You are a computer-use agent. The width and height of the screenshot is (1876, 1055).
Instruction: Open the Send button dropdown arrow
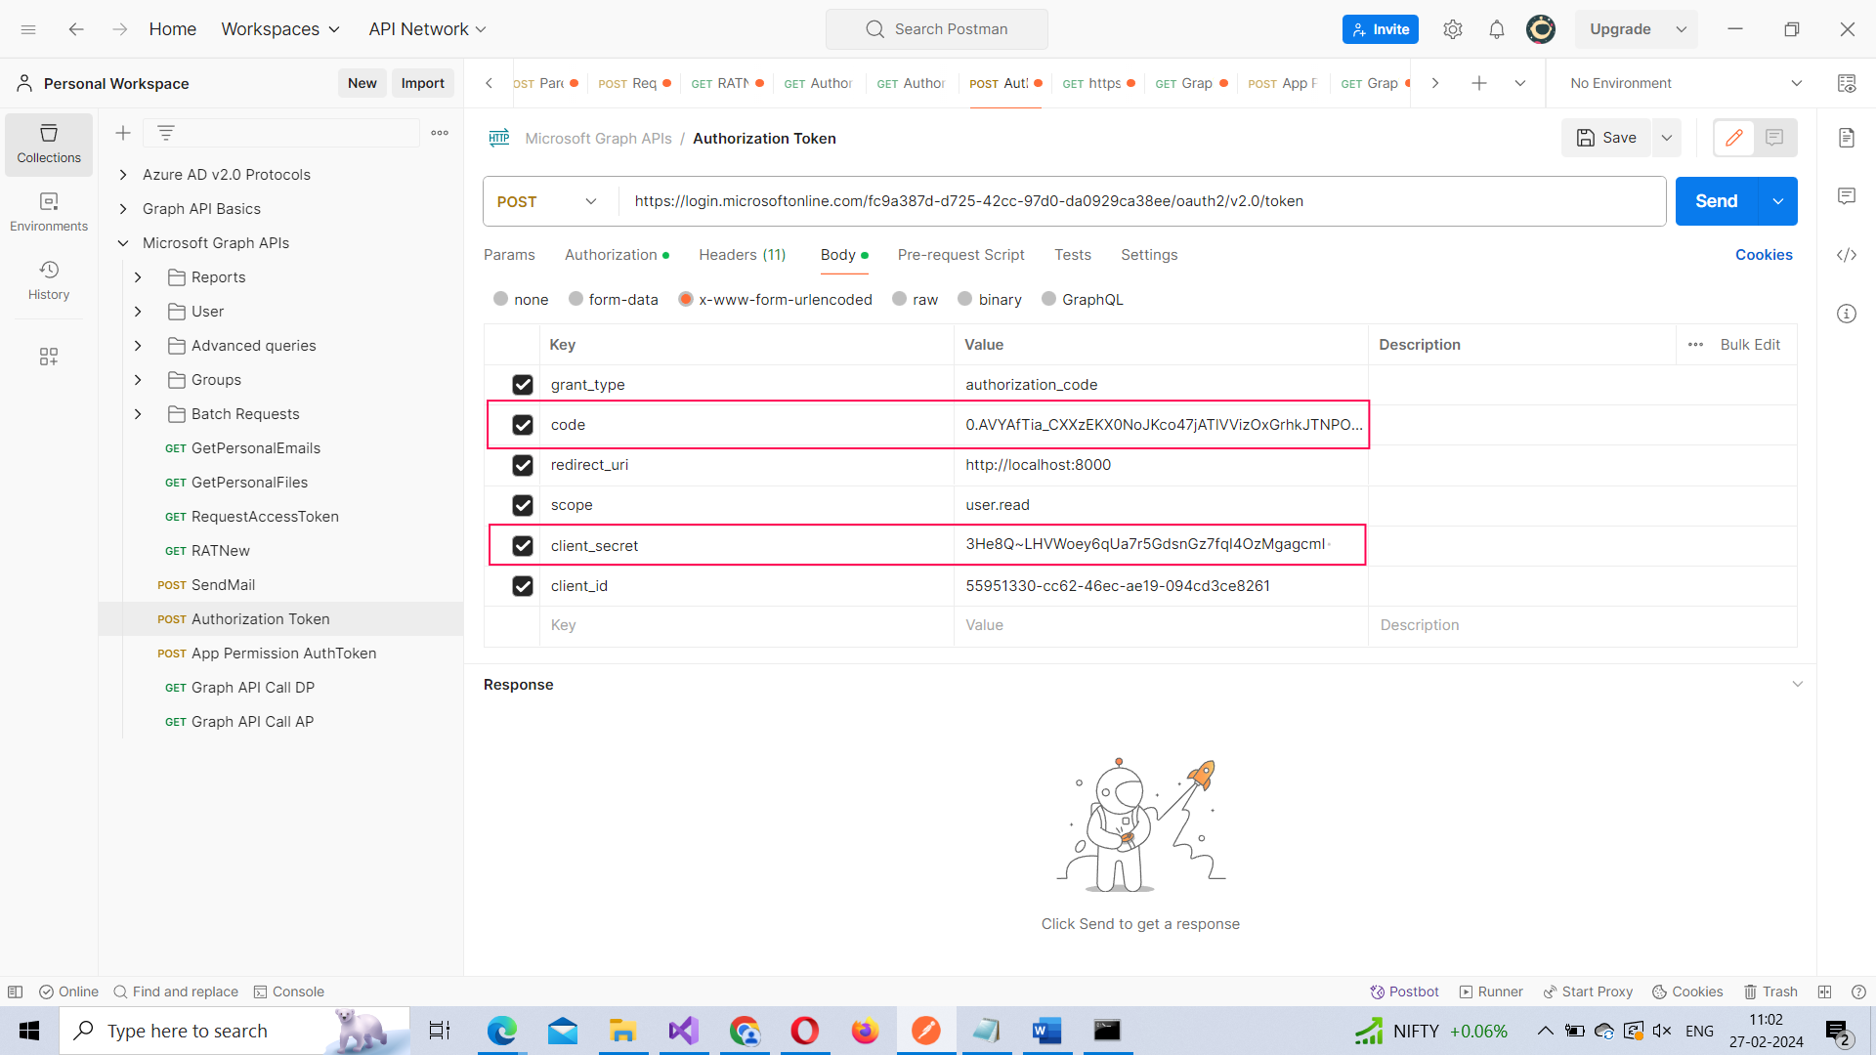pyautogui.click(x=1778, y=201)
